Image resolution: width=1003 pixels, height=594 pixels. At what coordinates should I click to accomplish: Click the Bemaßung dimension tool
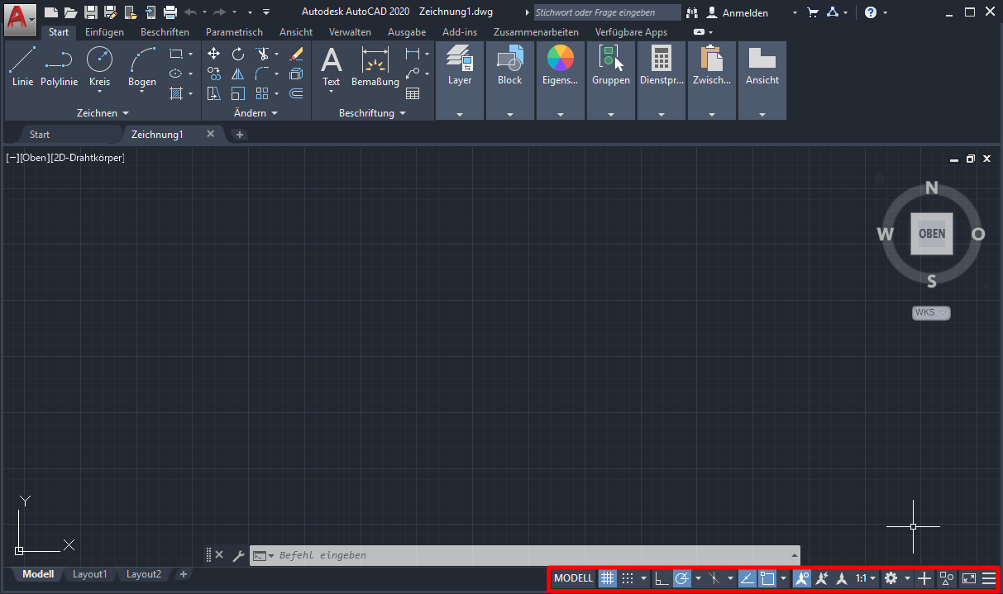point(375,66)
